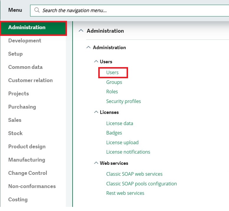Click the search magnifier icon
Screen dimensions: 229x211
37,10
